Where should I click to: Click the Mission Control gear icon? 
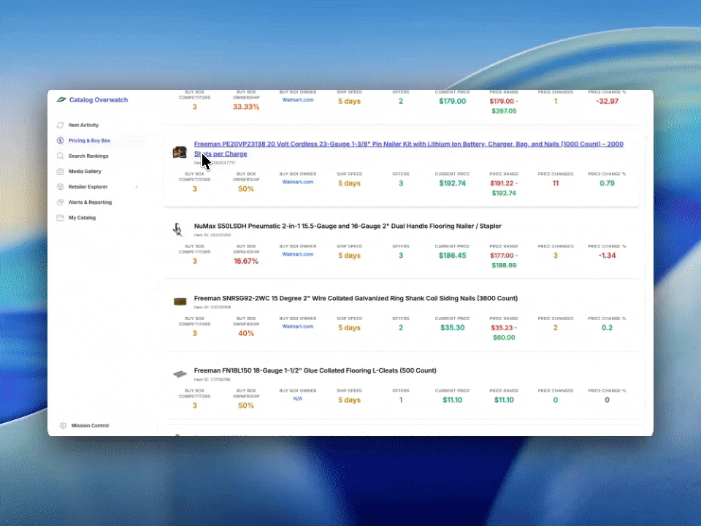(x=63, y=425)
